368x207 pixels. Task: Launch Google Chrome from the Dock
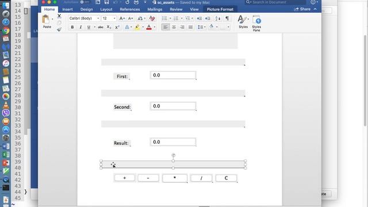click(x=6, y=30)
